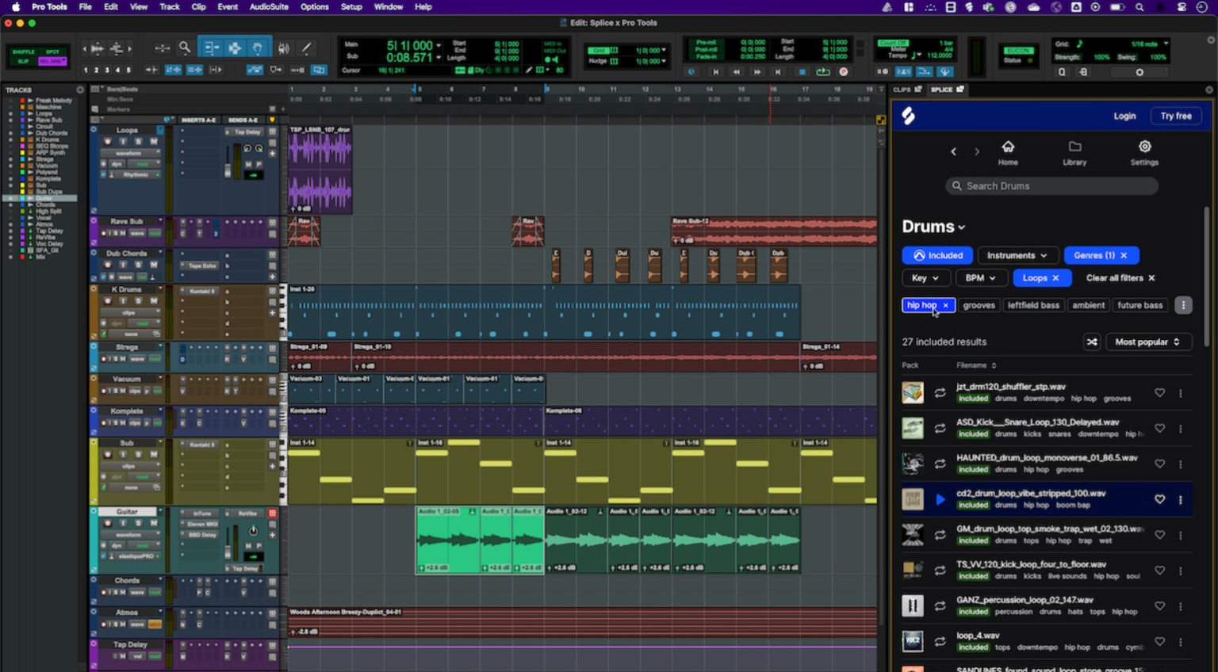The height and width of the screenshot is (672, 1218).
Task: Select the Zoomer tool
Action: point(184,47)
